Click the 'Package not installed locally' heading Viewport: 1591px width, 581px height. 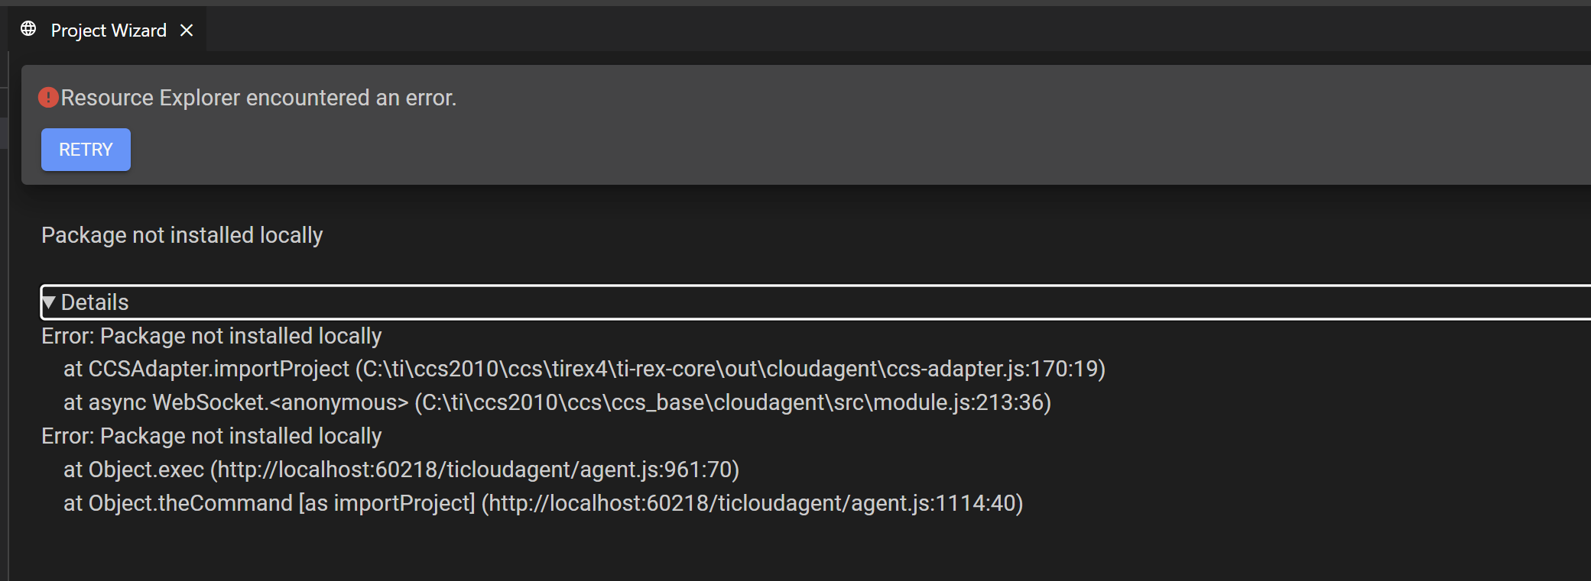(x=182, y=235)
